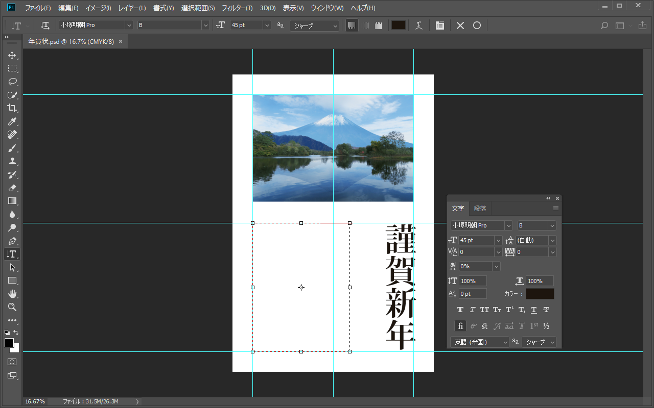Open the フィルター(T) menu
This screenshot has height=408, width=654.
[x=237, y=8]
